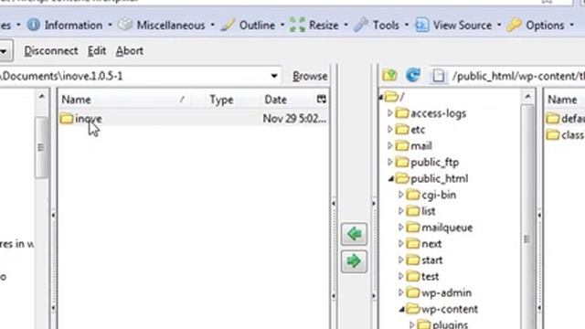The image size is (585, 329).
Task: Click the green Resize arrows icon
Action: tap(297, 25)
